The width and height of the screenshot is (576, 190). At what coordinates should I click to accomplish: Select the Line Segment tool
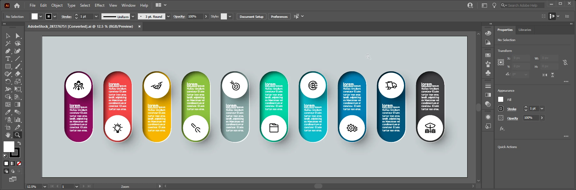pos(18,59)
